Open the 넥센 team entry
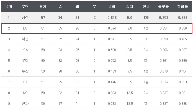Viewport: 193px width, 110px height. tap(25, 39)
